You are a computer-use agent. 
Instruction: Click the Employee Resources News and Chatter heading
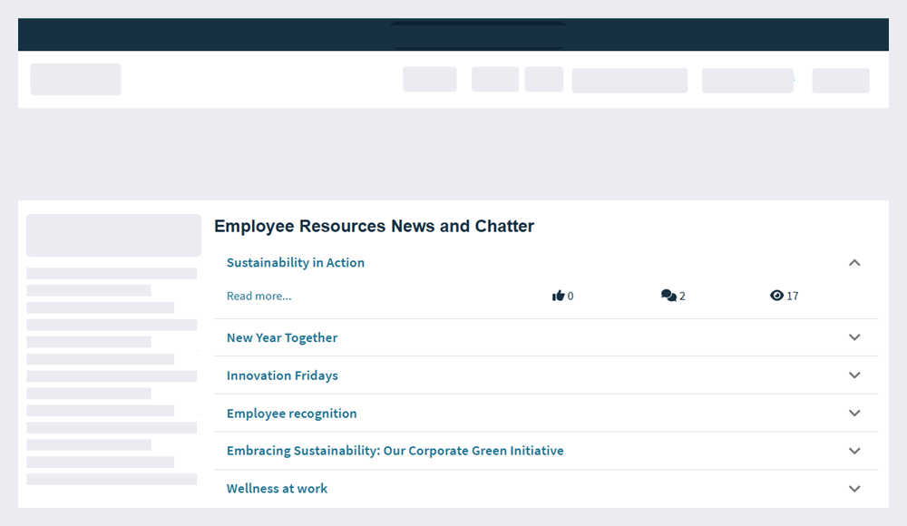(375, 226)
